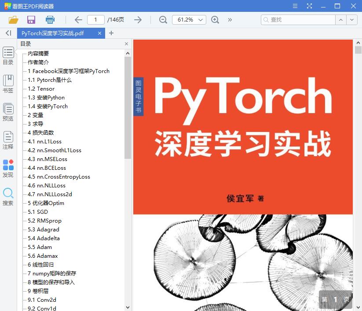
Task: Open outline item 5.4 Adadelta
Action: [44, 238]
